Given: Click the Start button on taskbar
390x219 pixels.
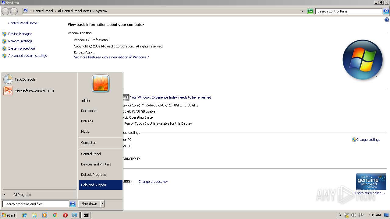Looking at the screenshot, I should pos(9,215).
